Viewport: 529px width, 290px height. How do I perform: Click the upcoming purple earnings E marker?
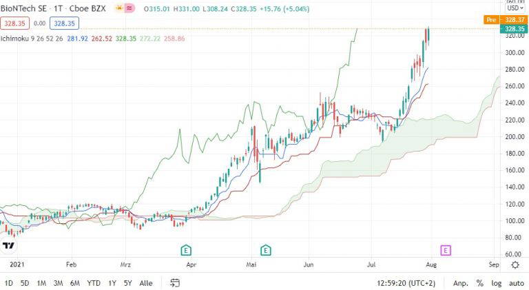446,250
